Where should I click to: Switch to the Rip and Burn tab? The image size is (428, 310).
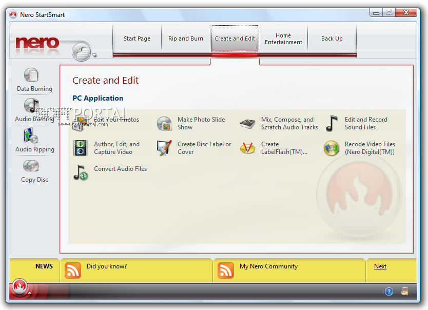[x=186, y=38]
